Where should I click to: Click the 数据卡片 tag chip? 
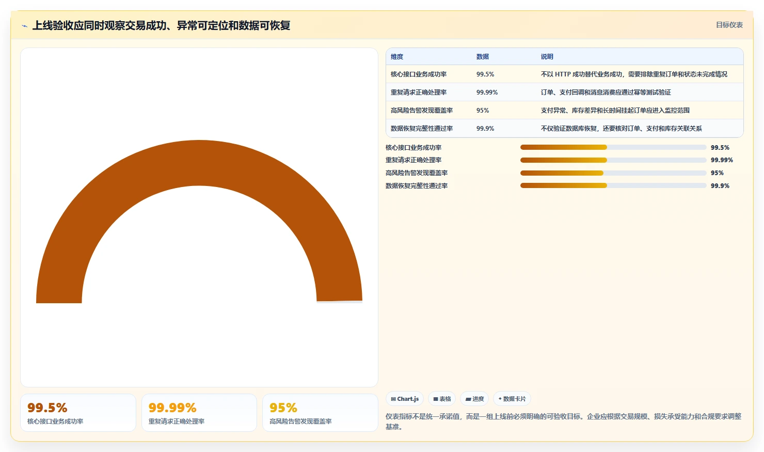click(512, 399)
